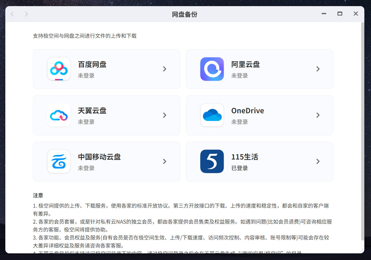The height and width of the screenshot is (260, 371).
Task: Select the 阿里云盘 title text
Action: pyautogui.click(x=245, y=64)
